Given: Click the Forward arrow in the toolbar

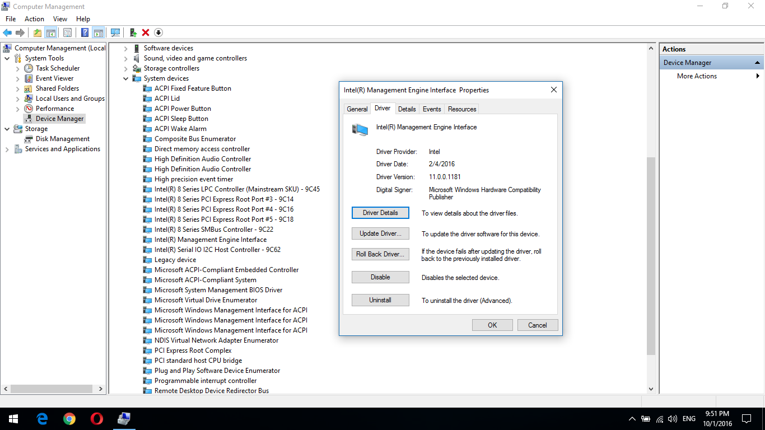Looking at the screenshot, I should (20, 33).
